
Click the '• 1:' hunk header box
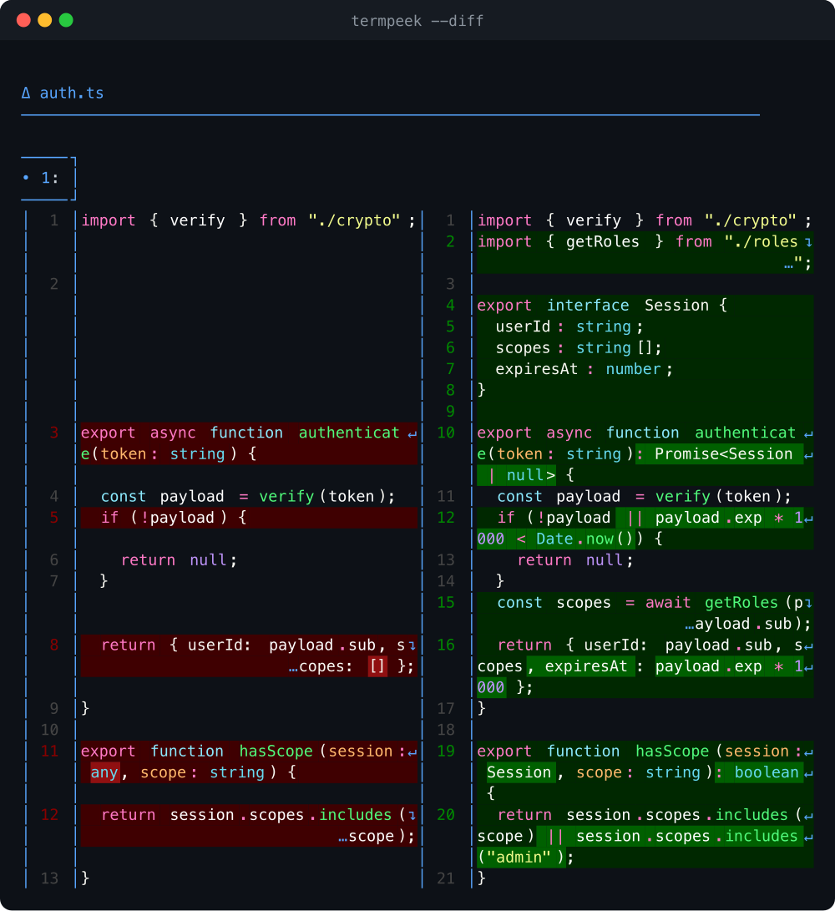48,179
